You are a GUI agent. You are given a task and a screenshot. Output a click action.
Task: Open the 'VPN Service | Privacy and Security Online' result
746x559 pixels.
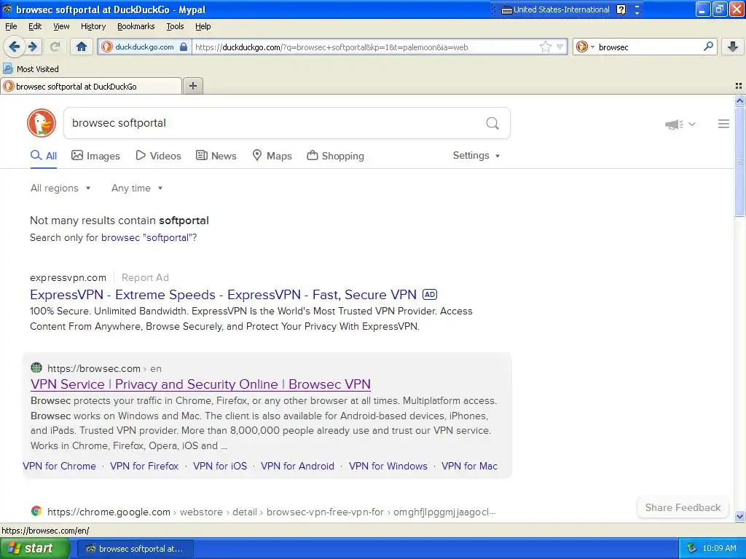[200, 384]
